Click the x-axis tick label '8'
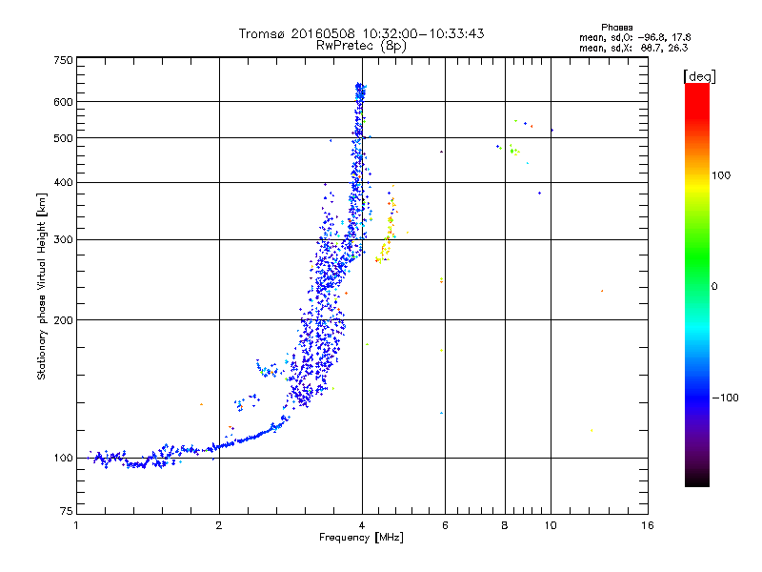Screen dimensions: 762x572 click(505, 525)
